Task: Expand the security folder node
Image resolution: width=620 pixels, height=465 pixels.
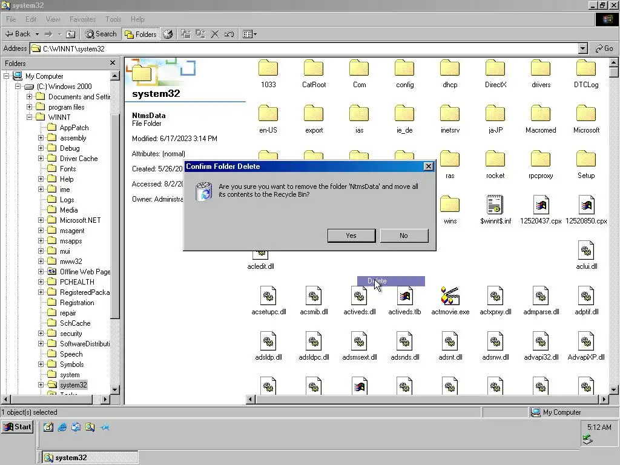Action: [x=41, y=334]
